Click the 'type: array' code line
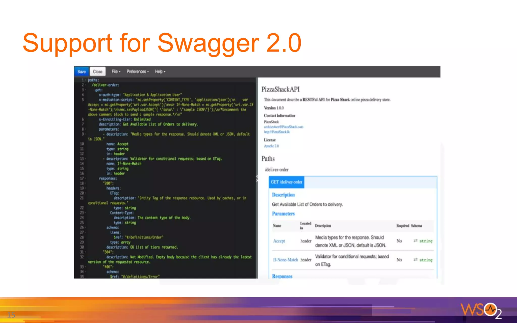Screen dimensions: 517x323 (120, 242)
